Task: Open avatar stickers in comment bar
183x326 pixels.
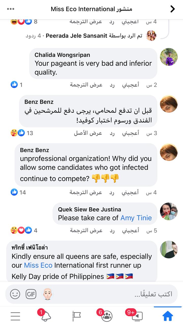Action: 48,294
